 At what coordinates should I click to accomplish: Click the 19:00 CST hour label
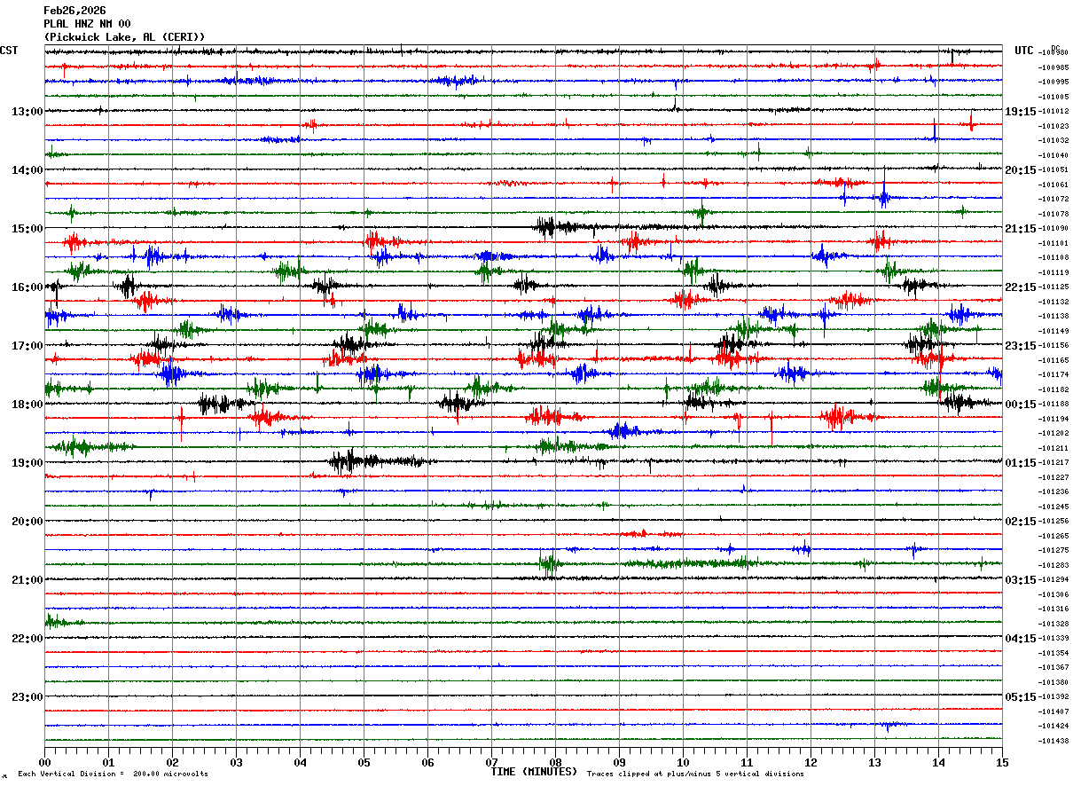coord(27,463)
